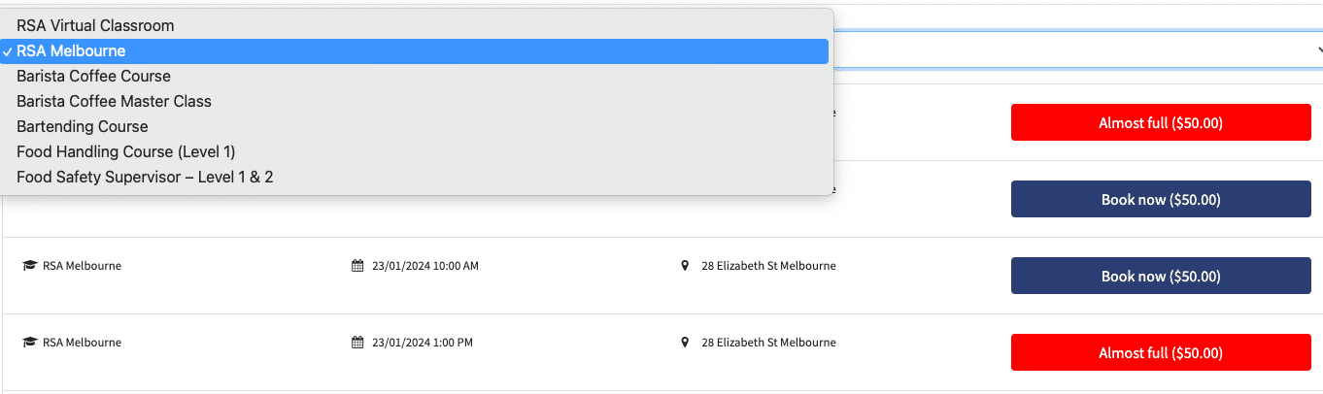Click map pin icon in 10:00 AM row
The width and height of the screenshot is (1323, 394).
[x=685, y=266]
